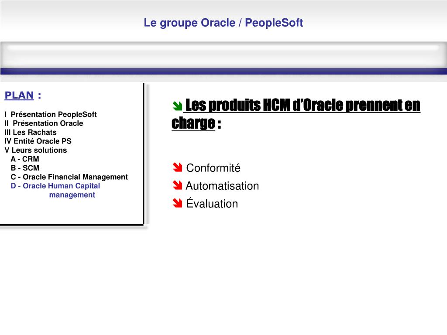447x335 pixels.
Task: Click green arrow bullet beside HCM heading
Action: pyautogui.click(x=177, y=106)
